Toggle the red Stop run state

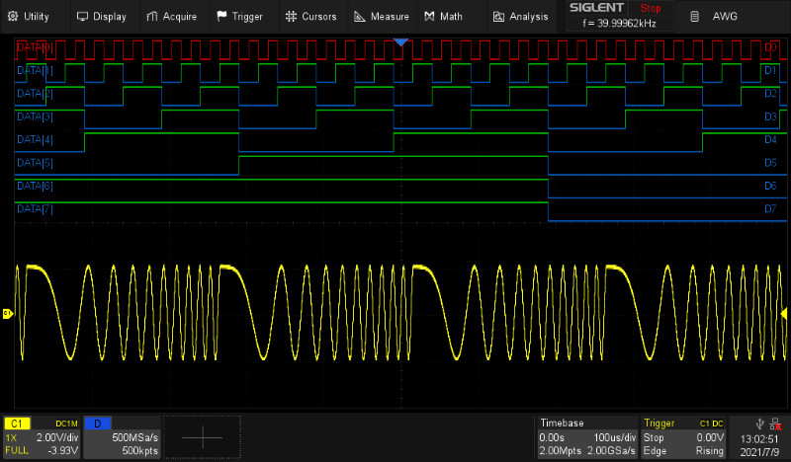coord(651,7)
